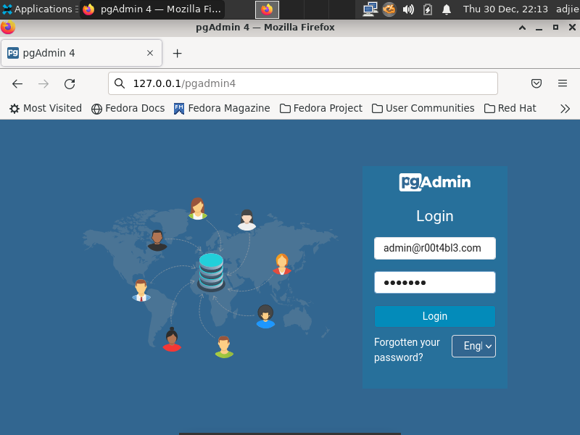Click the search icon in address bar
This screenshot has width=580, height=435.
coord(120,83)
